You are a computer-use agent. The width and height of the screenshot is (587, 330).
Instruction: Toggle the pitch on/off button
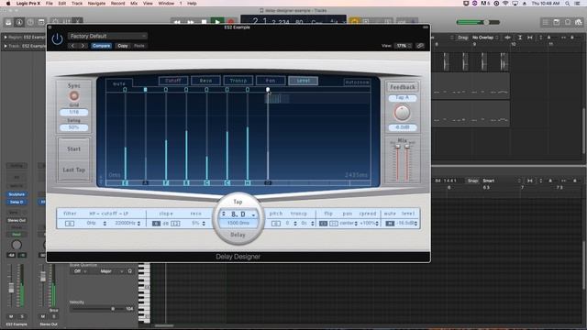[x=276, y=224]
